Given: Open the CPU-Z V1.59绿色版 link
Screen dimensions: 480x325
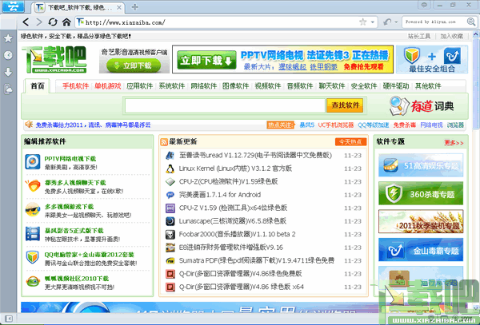Looking at the screenshot, I should (x=228, y=181).
